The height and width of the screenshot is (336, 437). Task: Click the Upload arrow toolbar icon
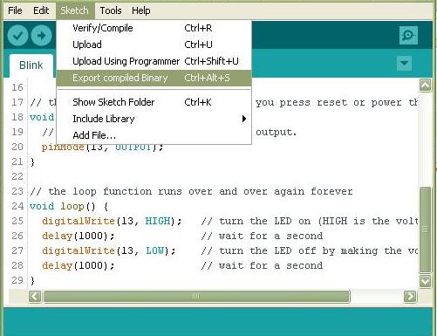tap(41, 36)
